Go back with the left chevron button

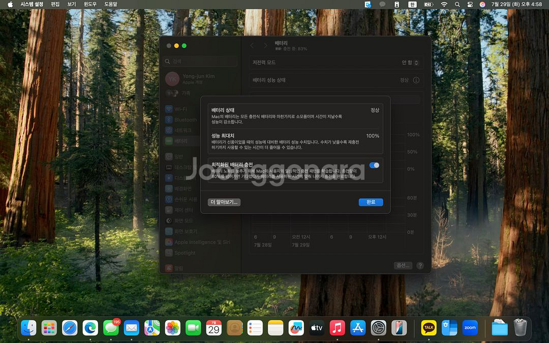coord(252,46)
